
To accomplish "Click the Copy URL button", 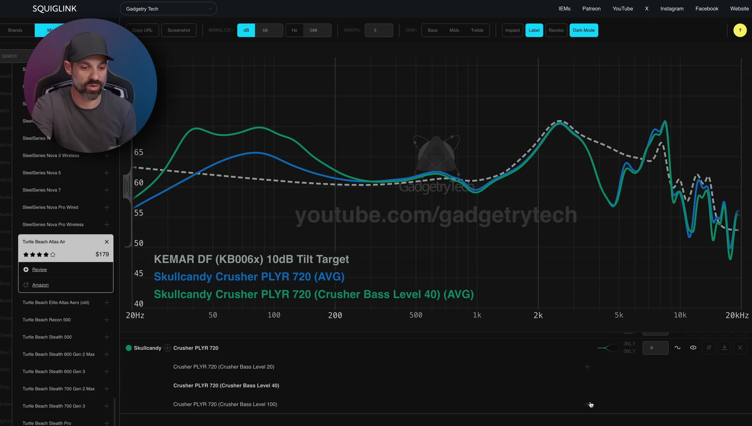I will [x=142, y=30].
